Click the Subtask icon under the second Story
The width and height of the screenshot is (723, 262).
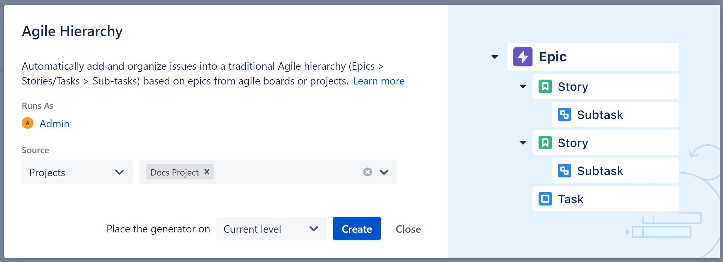pyautogui.click(x=564, y=171)
